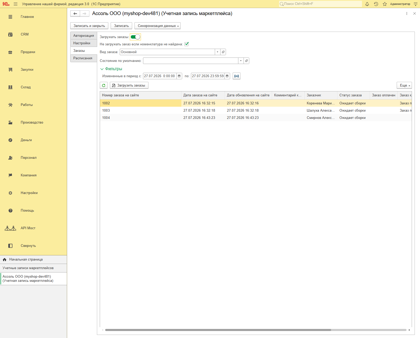Open the Еще dropdown menu

(x=404, y=85)
